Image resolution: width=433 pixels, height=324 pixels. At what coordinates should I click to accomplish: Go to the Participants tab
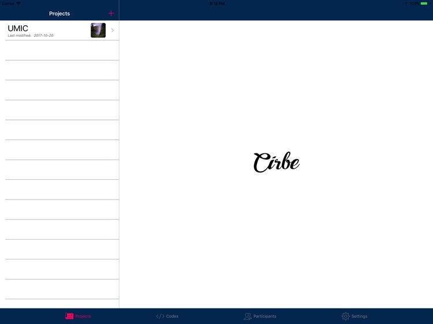[260, 316]
